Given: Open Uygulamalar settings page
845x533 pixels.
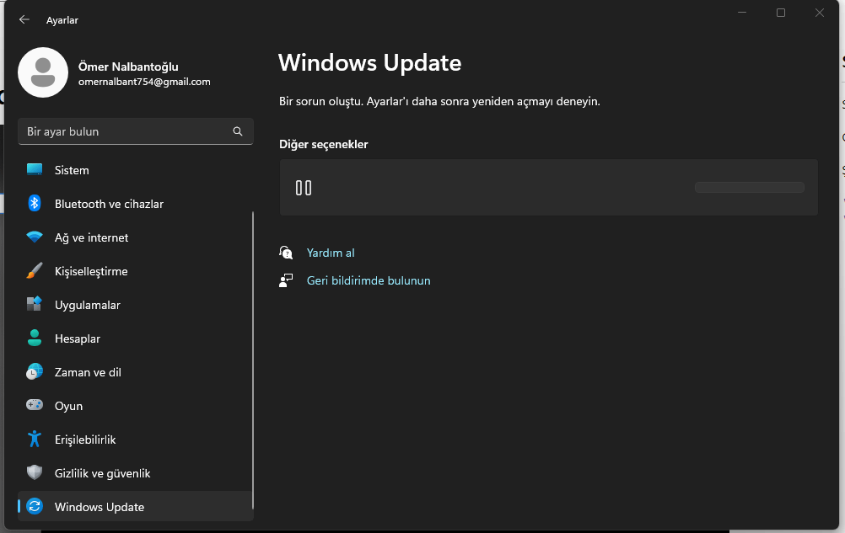Looking at the screenshot, I should [136, 305].
